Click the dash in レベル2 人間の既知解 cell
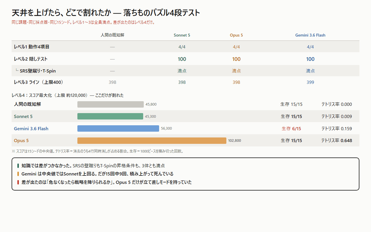371x232 pixels. (112, 59)
